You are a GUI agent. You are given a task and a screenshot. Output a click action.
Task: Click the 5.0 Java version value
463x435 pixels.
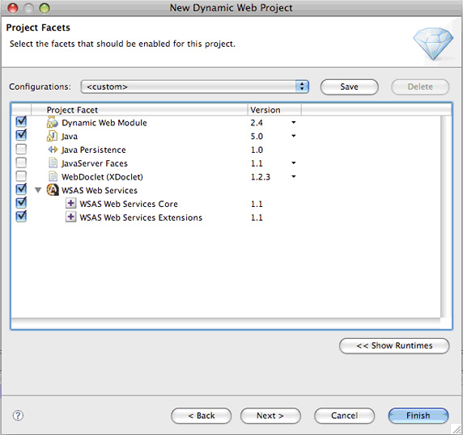click(257, 137)
